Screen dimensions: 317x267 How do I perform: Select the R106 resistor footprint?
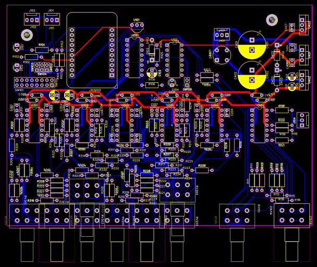152,85
